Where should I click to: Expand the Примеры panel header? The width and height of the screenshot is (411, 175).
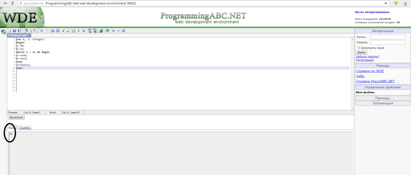pos(383,98)
